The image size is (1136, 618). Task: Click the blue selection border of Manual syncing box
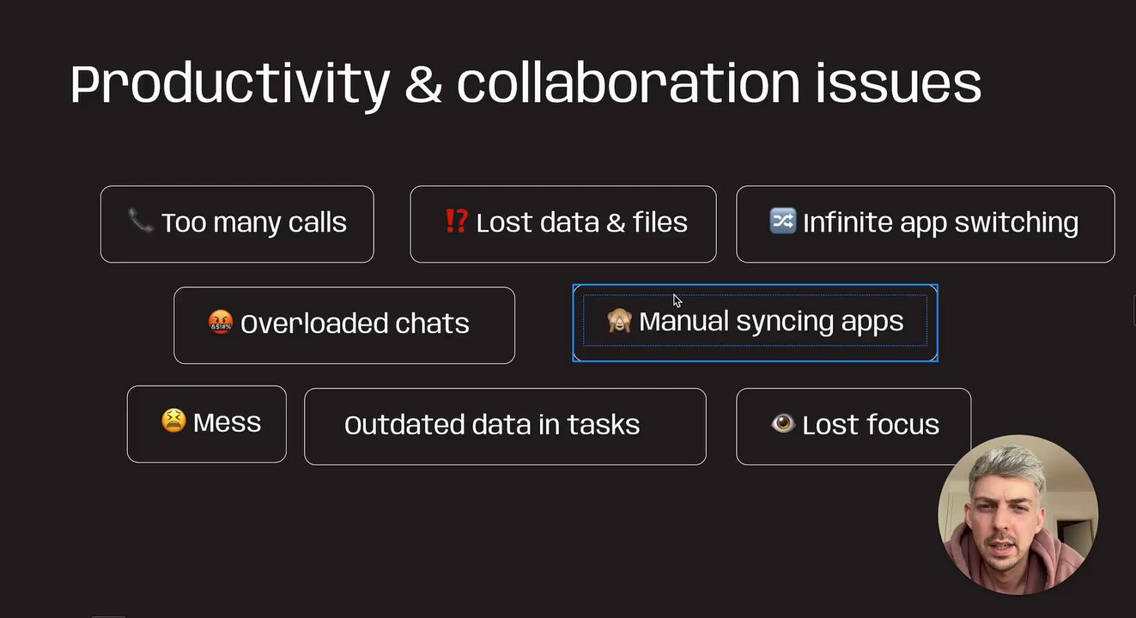pos(756,286)
